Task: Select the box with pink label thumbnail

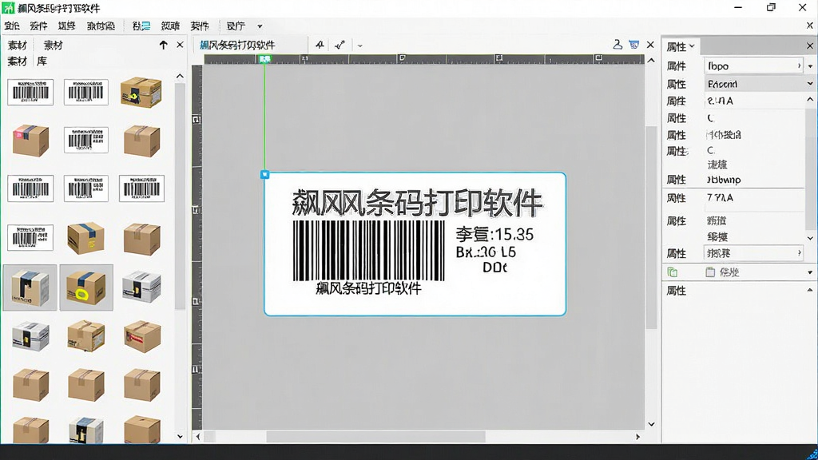Action: coord(30,140)
